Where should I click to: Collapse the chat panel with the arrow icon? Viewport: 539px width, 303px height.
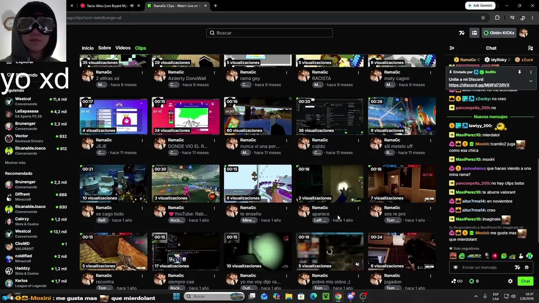pos(452,48)
